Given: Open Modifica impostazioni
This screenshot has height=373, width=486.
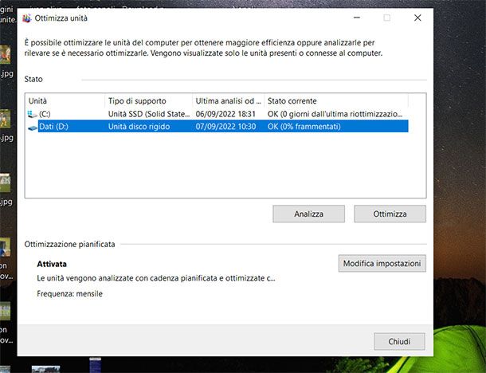Looking at the screenshot, I should [x=382, y=263].
